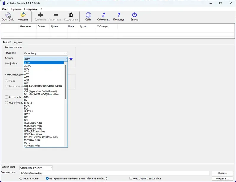Select ASS/SSA (SubStation Alpha) subtitle option
Image resolution: width=236 pixels, height=182 pixels.
pyautogui.click(x=44, y=86)
